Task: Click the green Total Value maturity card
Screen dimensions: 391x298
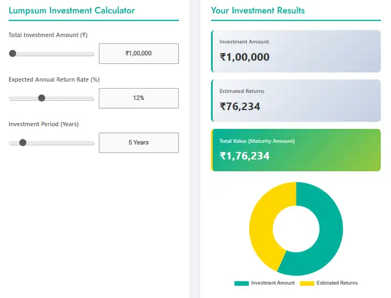Action: click(x=296, y=150)
